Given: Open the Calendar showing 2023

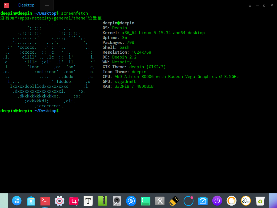Looking at the screenshot, I should pos(246,201).
